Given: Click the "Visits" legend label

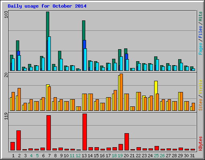Looking at the screenshot, I should click(201, 87).
